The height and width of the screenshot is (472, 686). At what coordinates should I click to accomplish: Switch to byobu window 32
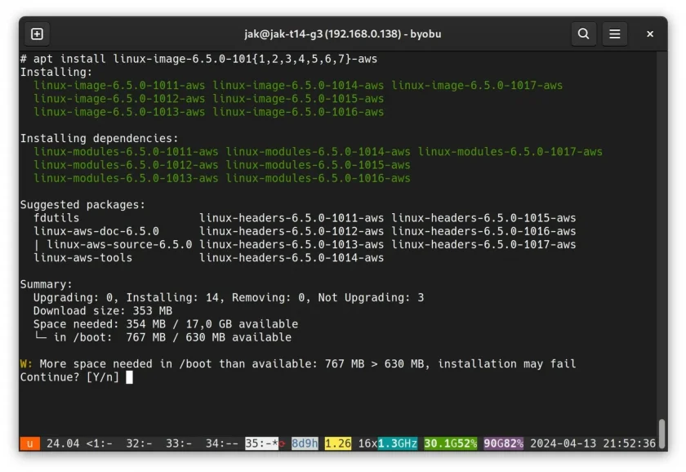point(139,443)
